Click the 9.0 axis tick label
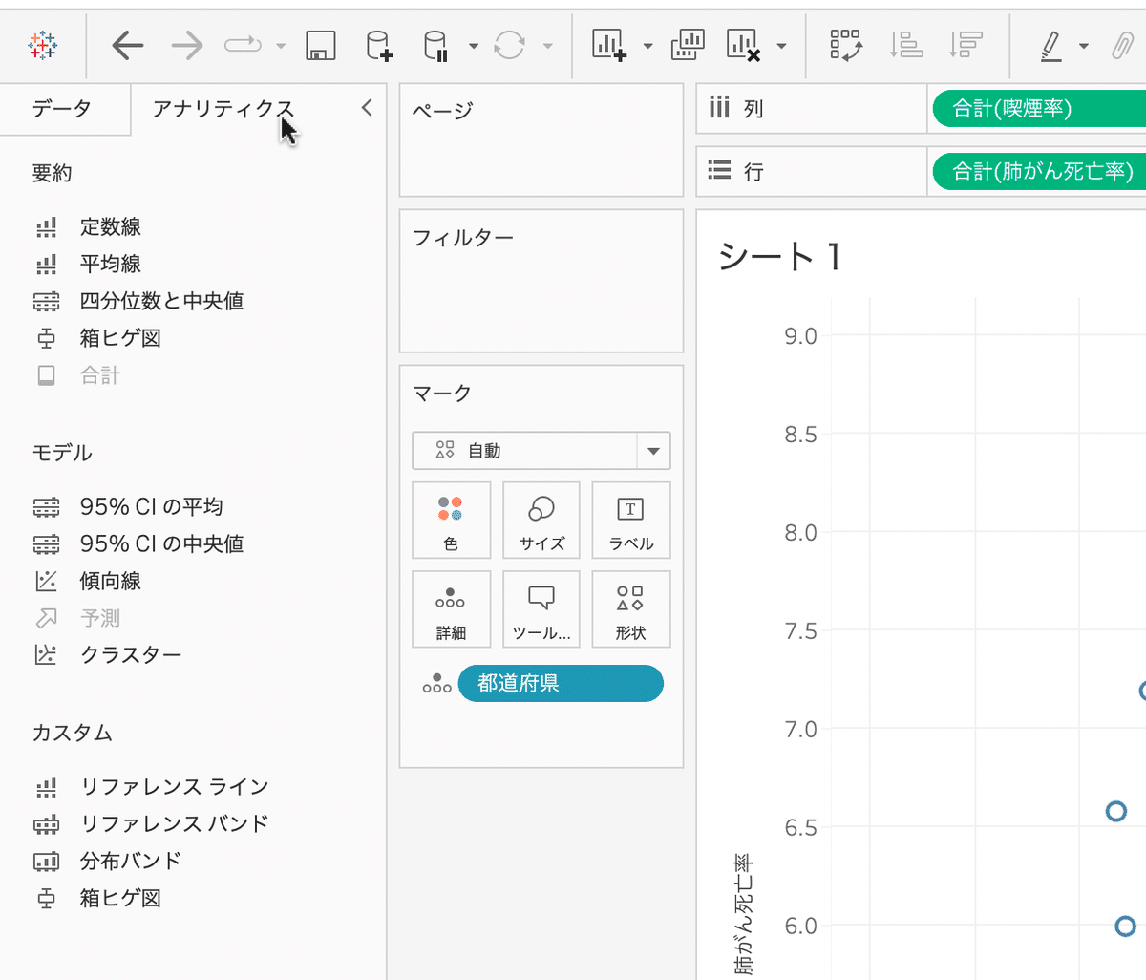Image resolution: width=1146 pixels, height=980 pixels. click(800, 335)
